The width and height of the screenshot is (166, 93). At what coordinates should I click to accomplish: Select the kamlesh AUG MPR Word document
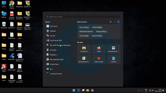[20, 57]
